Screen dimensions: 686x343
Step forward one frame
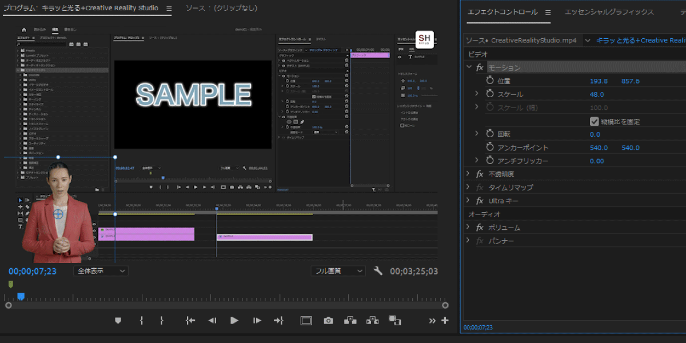pos(257,321)
